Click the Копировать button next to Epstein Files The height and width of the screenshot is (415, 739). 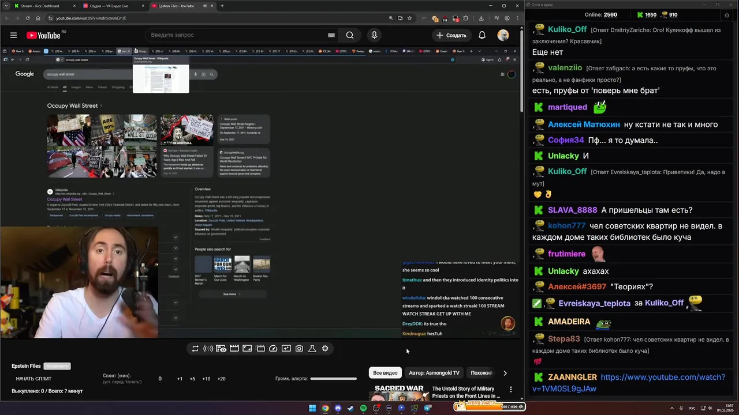tap(57, 366)
